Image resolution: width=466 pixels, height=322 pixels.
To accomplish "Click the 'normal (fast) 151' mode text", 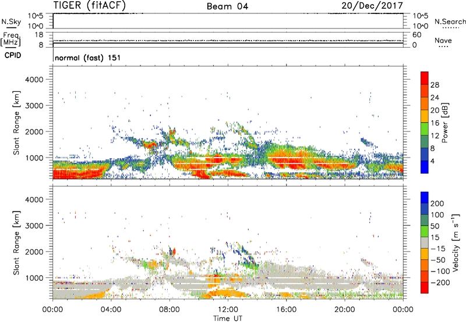I will (88, 58).
